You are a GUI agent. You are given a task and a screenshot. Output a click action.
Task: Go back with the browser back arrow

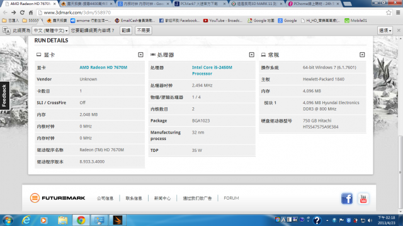coord(5,13)
